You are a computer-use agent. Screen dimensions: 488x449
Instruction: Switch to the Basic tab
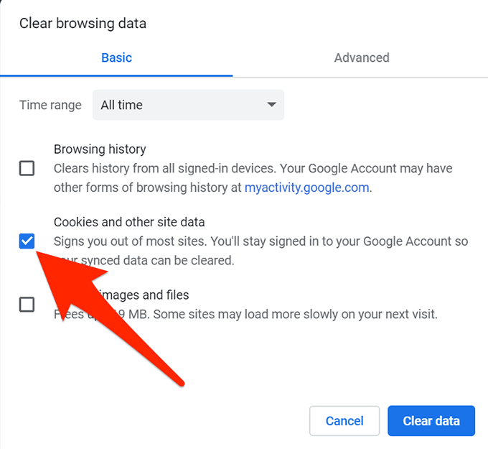[116, 58]
